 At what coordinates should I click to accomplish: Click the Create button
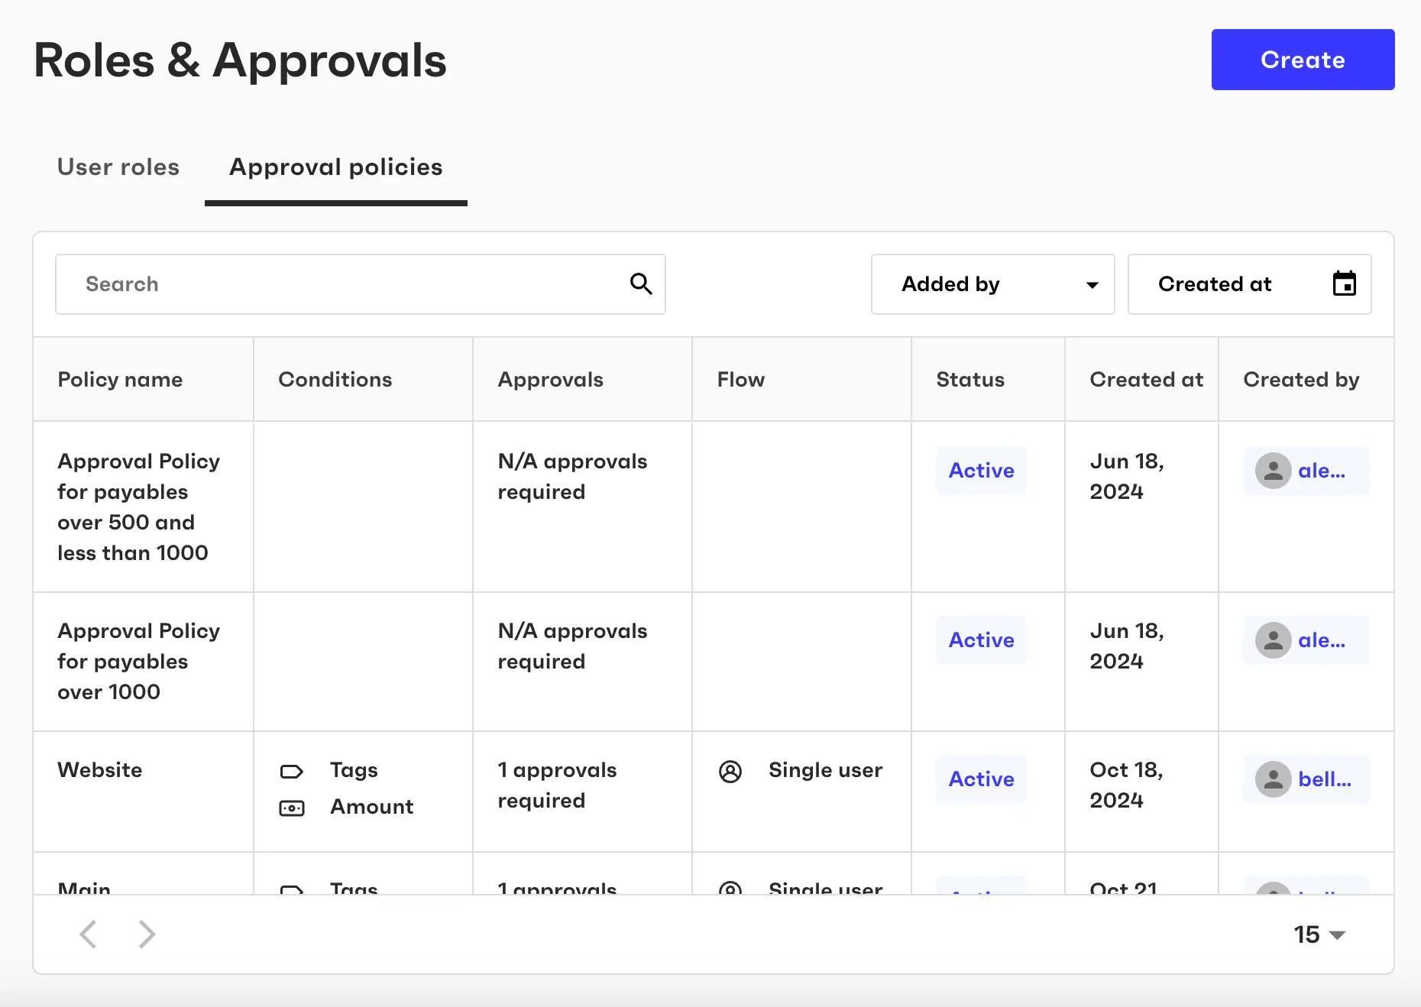coord(1302,59)
